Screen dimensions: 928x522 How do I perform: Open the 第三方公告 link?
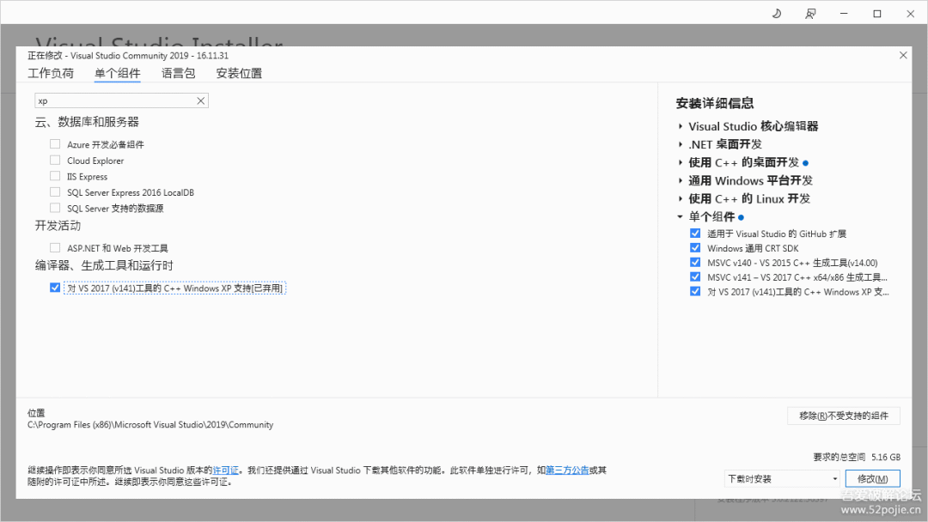[567, 470]
